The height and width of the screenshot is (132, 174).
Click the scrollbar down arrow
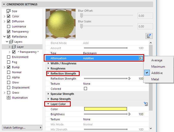point(151,128)
